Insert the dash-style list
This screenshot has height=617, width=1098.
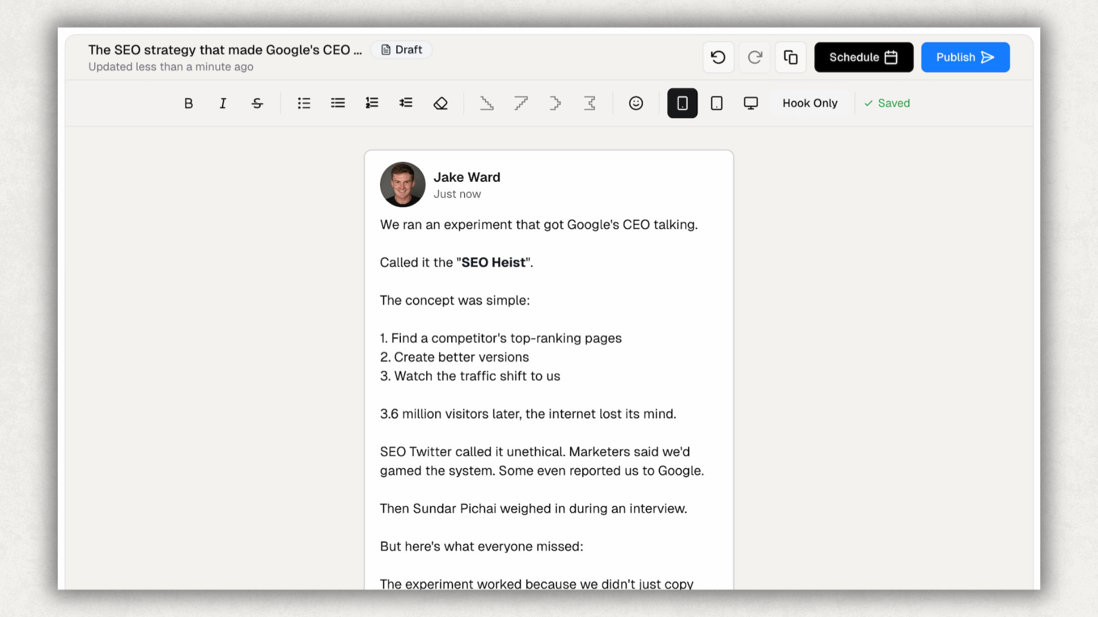338,103
